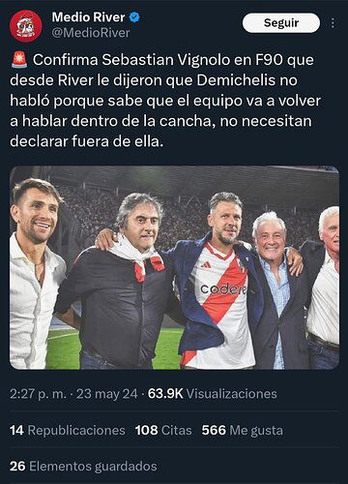Screen dimensions: 348x484
Task: Visit the @MedioRiver handle link
Action: pos(91,33)
